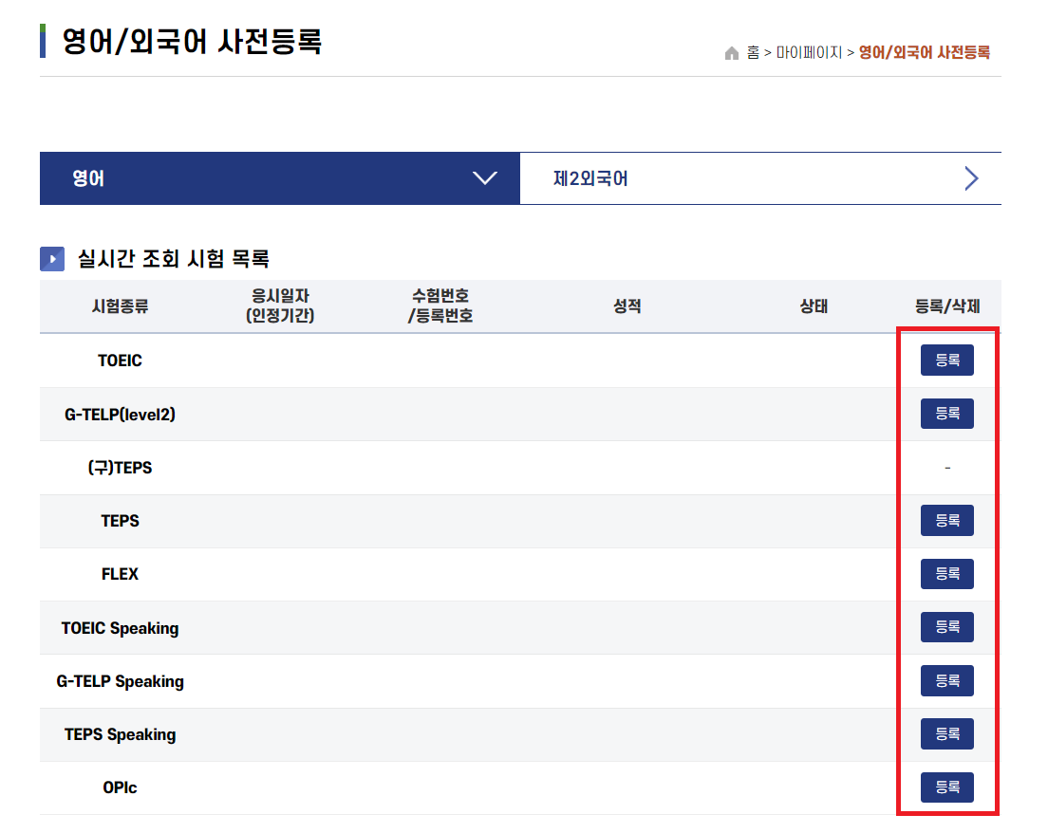The width and height of the screenshot is (1048, 833).
Task: Click 등록 button in TEPS row
Action: (x=947, y=520)
